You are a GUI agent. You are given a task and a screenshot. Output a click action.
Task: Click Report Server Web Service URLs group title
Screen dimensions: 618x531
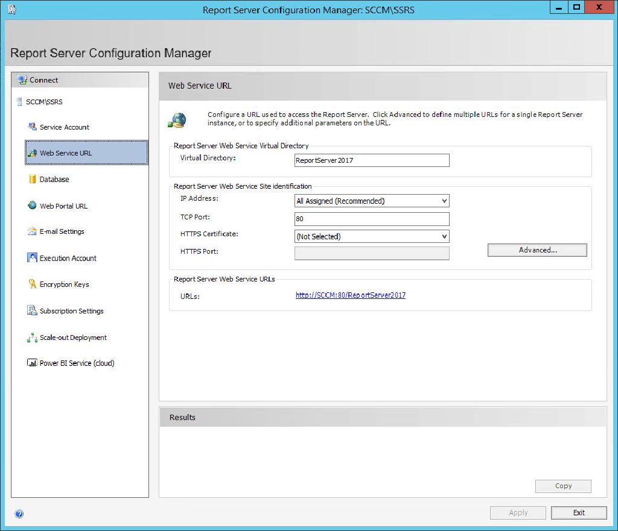(x=225, y=279)
